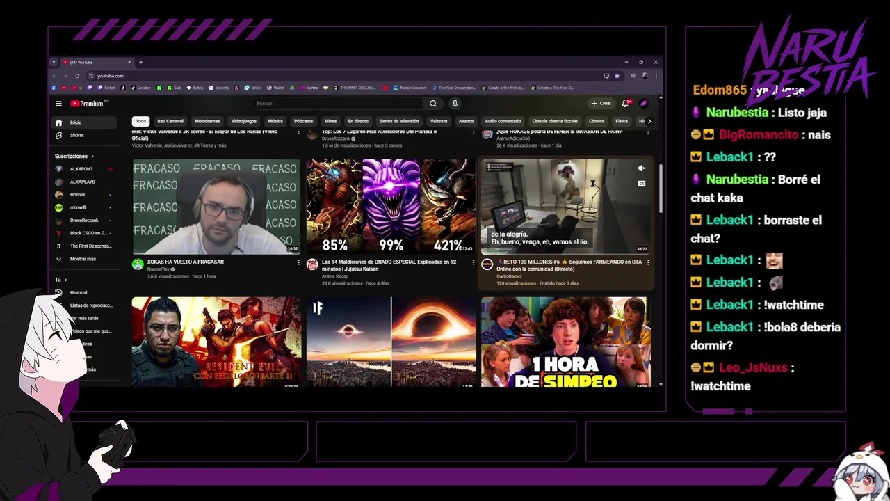Open options for Las 14 Maldiciones video
Image resolution: width=890 pixels, height=501 pixels.
tap(474, 262)
